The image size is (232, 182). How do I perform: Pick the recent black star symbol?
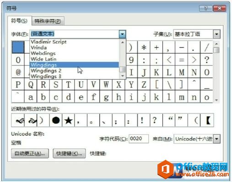point(68,120)
